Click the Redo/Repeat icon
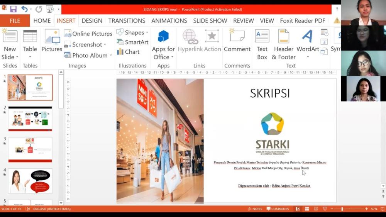Screen dimensions: 386x217 coord(39,9)
